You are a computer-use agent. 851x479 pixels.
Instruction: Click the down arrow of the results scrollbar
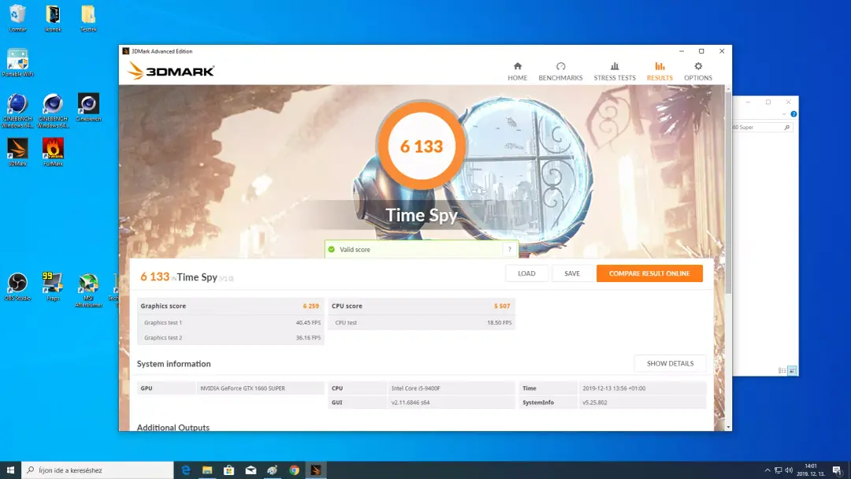click(x=728, y=428)
